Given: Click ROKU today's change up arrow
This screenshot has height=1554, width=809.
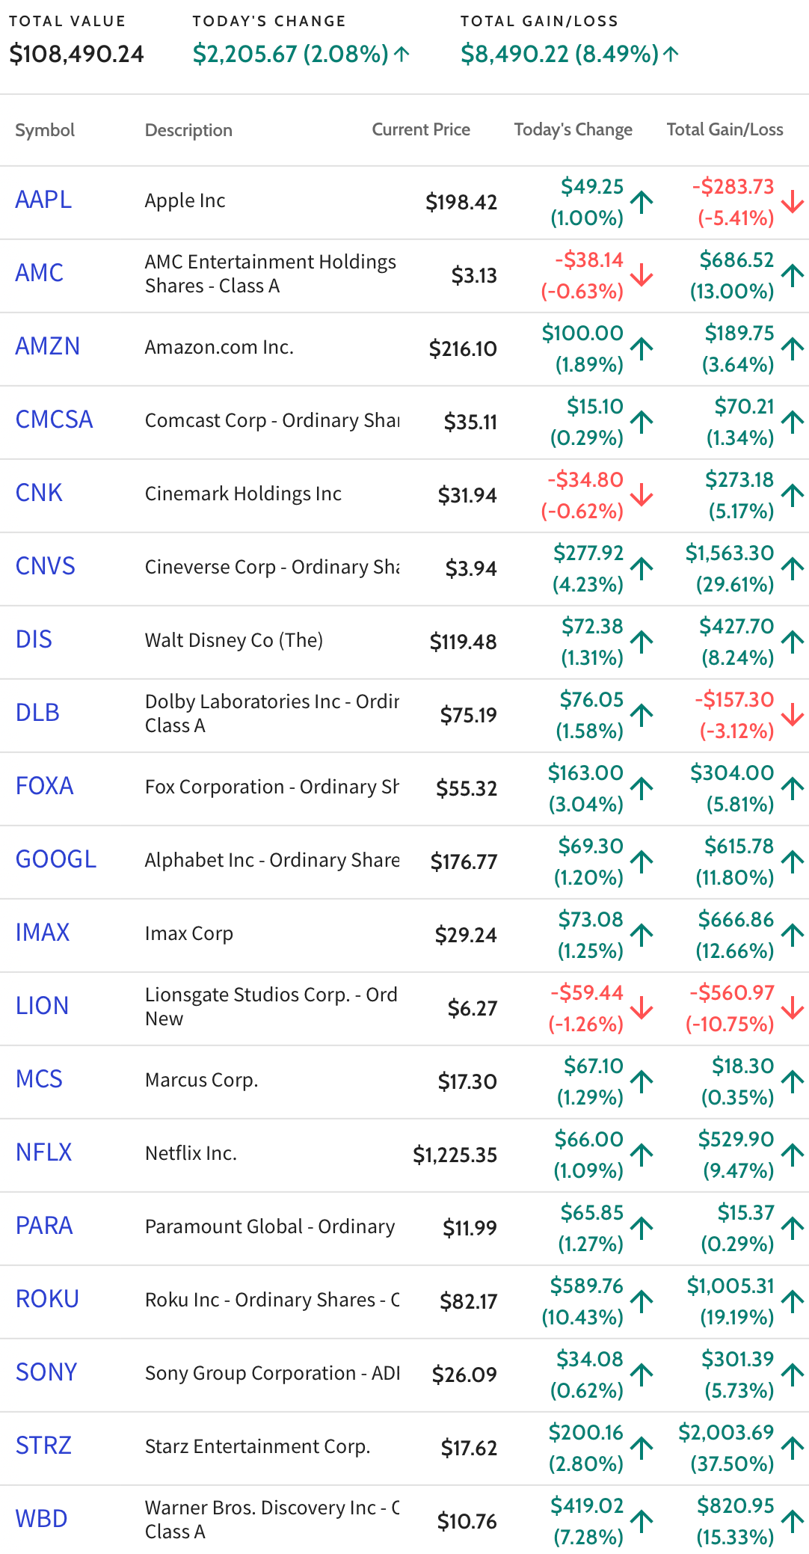Looking at the screenshot, I should [642, 1301].
